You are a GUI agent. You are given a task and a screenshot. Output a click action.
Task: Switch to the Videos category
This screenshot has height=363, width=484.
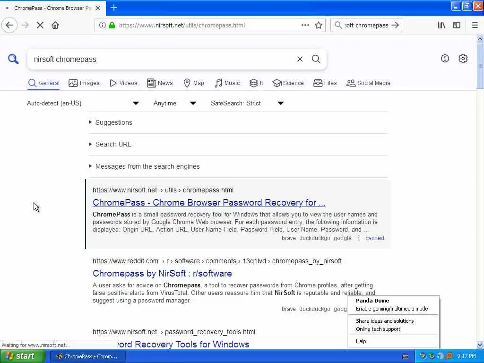[x=123, y=83]
